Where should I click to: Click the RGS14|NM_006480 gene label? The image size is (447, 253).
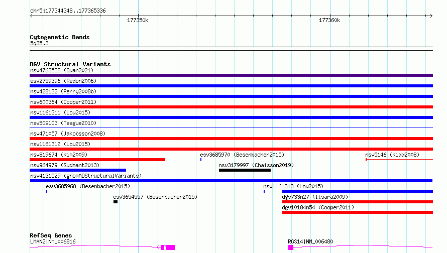coord(310,241)
